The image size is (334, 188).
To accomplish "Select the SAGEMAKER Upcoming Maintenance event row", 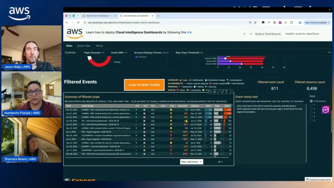I will [148, 150].
